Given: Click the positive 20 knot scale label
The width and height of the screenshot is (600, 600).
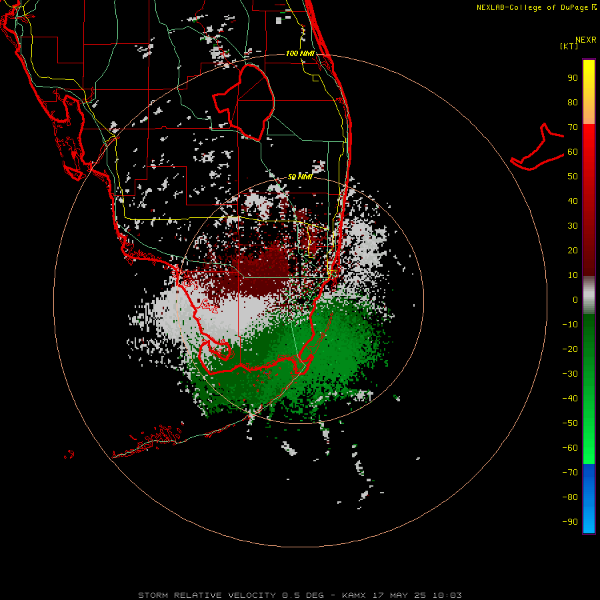Looking at the screenshot, I should (x=573, y=251).
